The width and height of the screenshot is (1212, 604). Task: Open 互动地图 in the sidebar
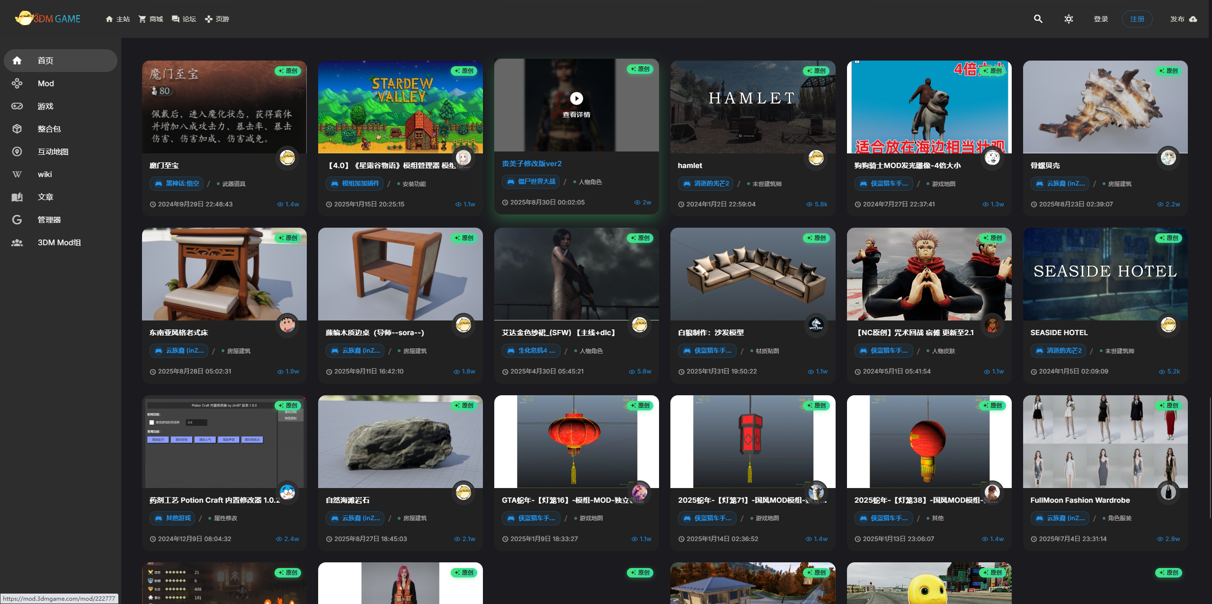pyautogui.click(x=53, y=151)
